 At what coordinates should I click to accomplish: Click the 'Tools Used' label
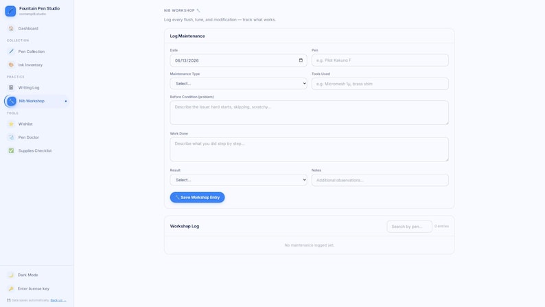coord(321,74)
